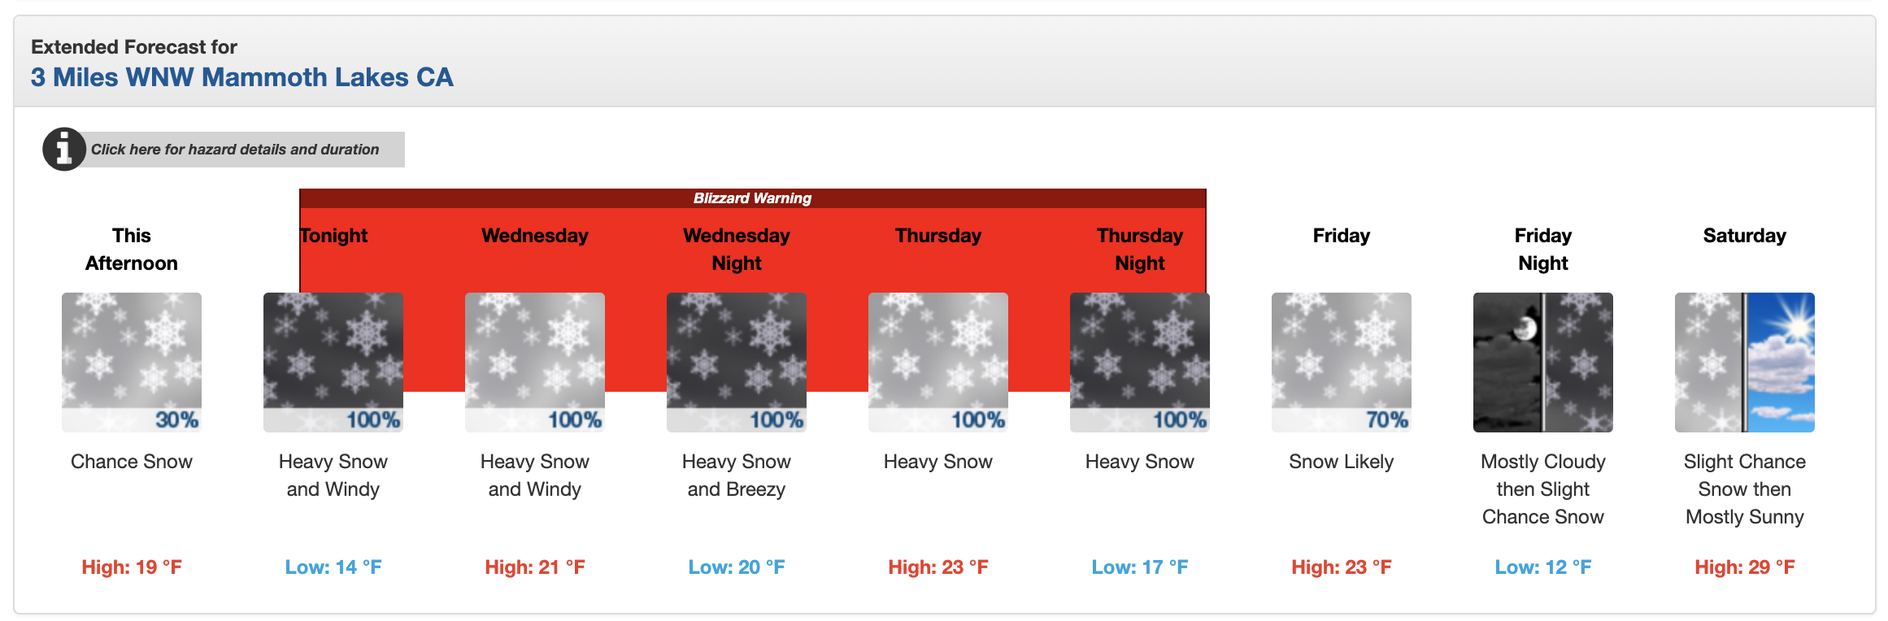Click Low: 12 °F Friday Night
The width and height of the screenshot is (1888, 621).
pyautogui.click(x=1543, y=567)
